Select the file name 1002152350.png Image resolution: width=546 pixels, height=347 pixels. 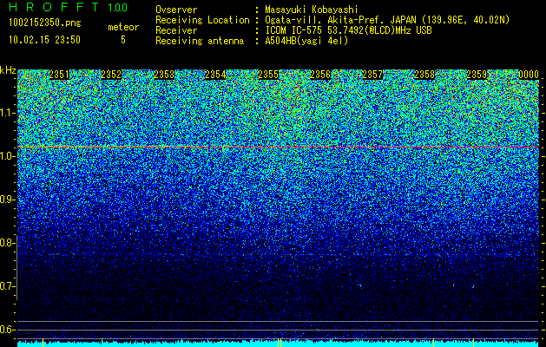point(45,23)
